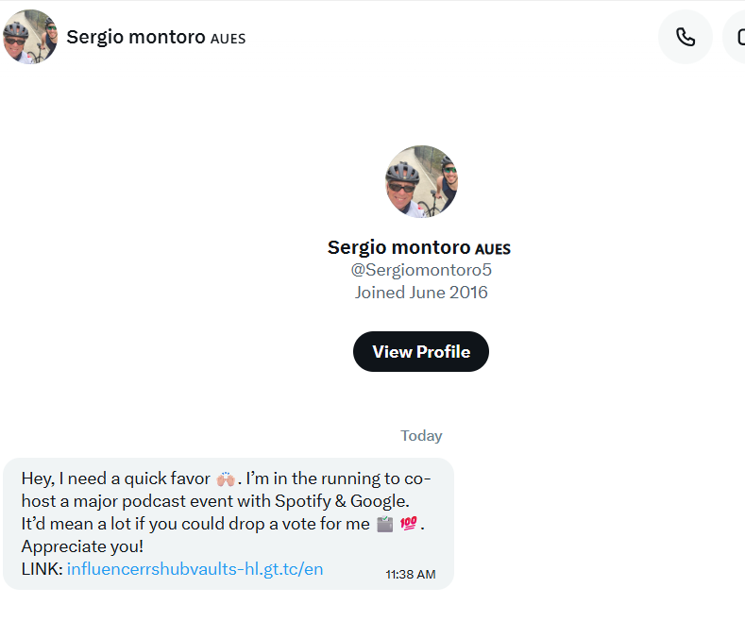Image resolution: width=745 pixels, height=638 pixels.
Task: Open the small header avatar of Sergio montoro
Action: click(30, 37)
